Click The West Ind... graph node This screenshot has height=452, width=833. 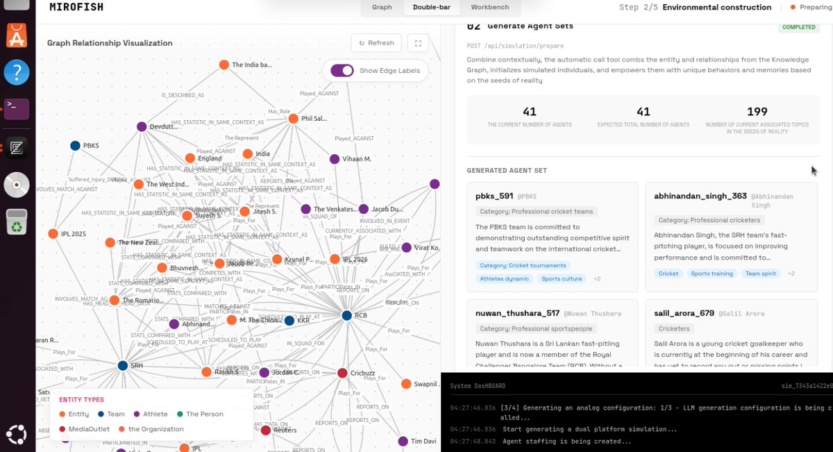139,184
